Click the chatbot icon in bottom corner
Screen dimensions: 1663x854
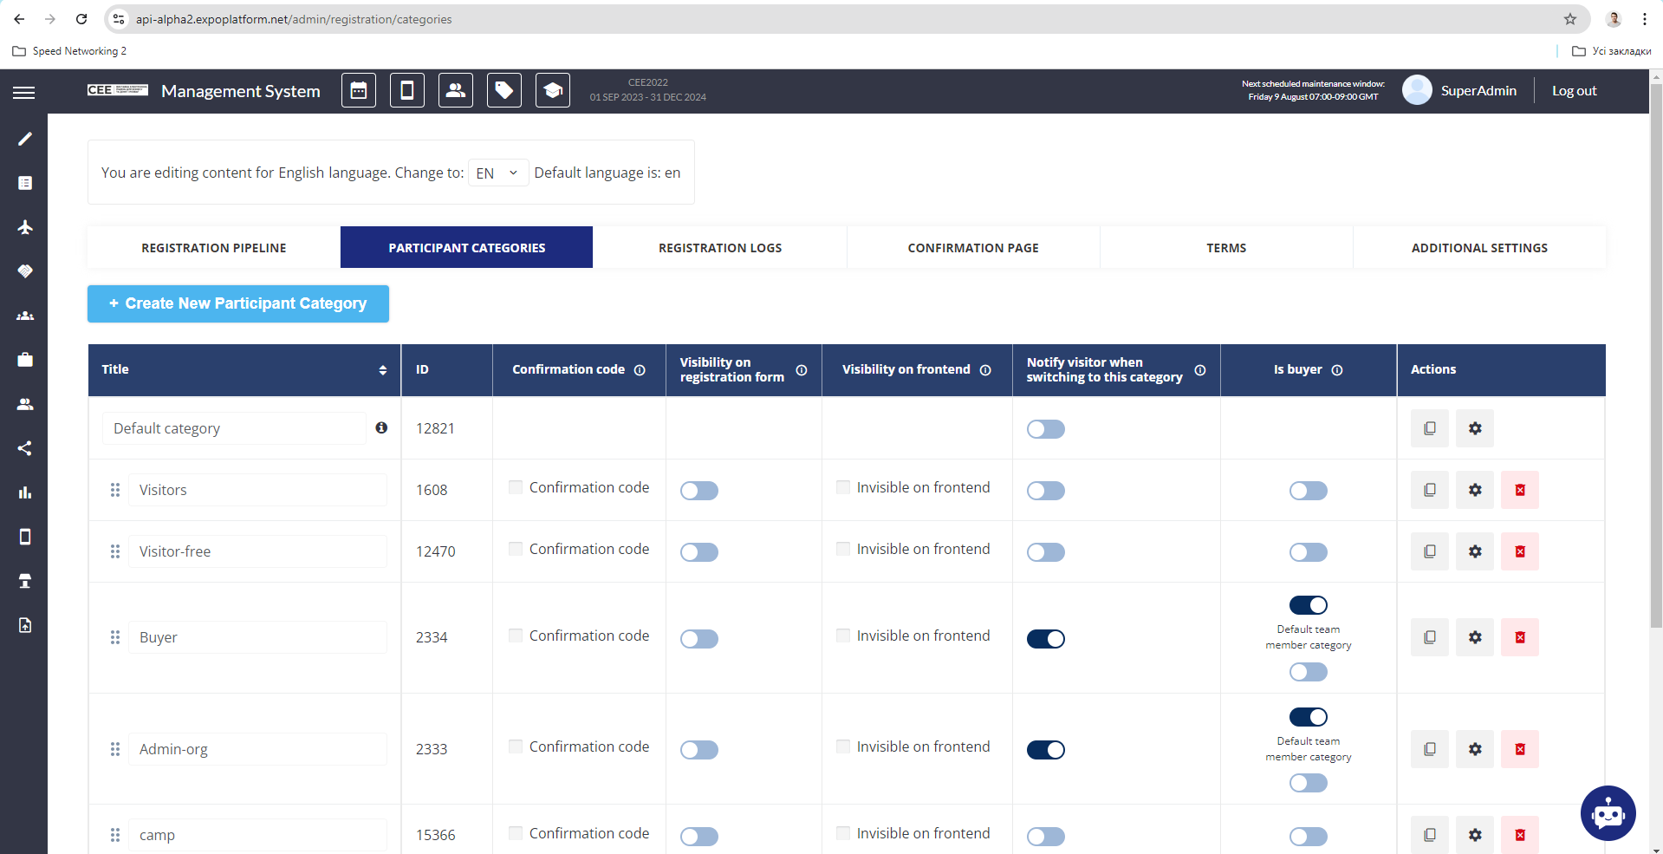coord(1608,812)
